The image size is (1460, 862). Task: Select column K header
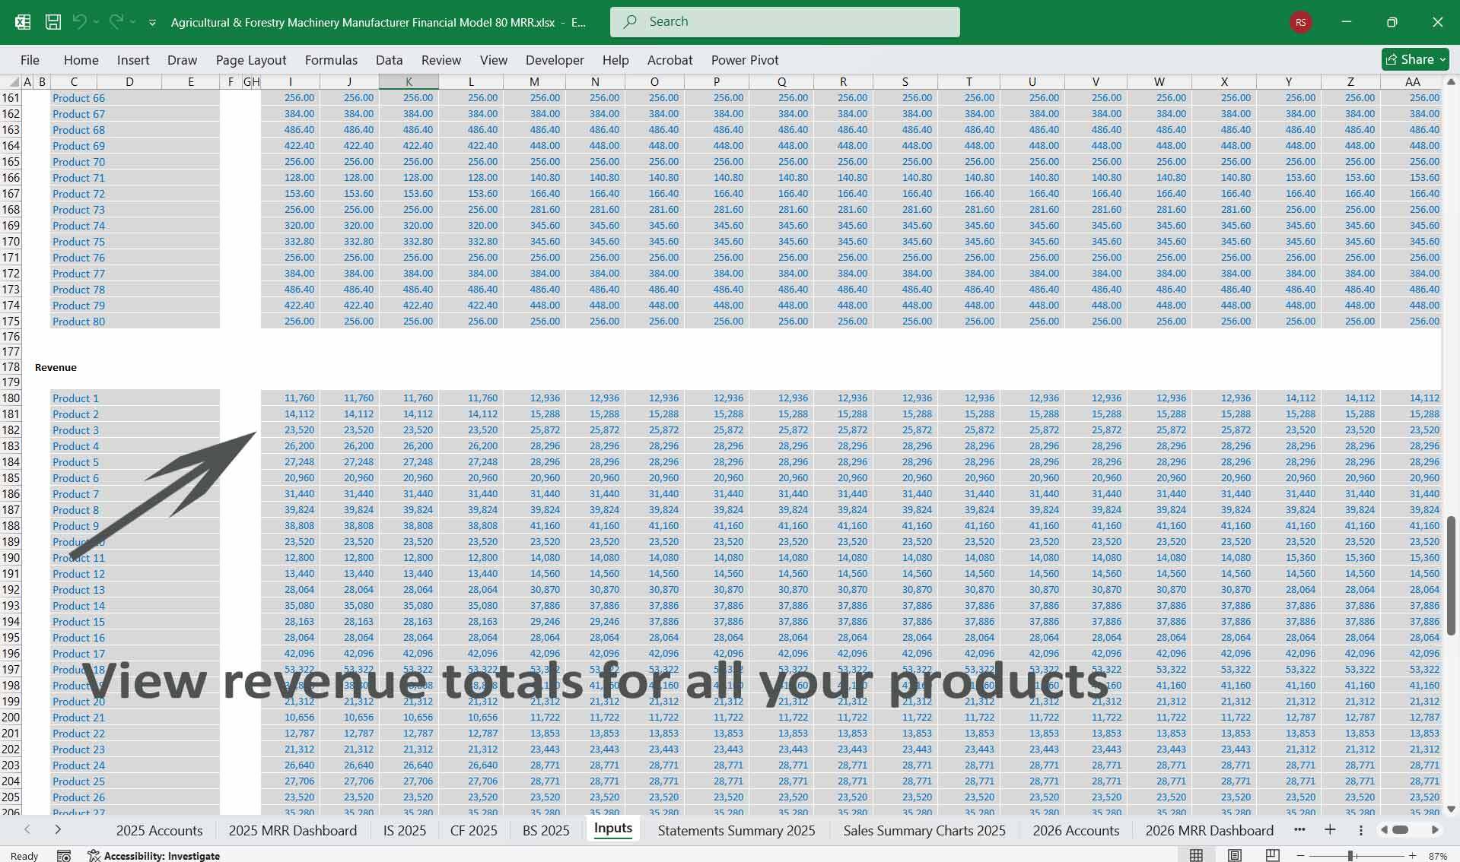coord(409,81)
